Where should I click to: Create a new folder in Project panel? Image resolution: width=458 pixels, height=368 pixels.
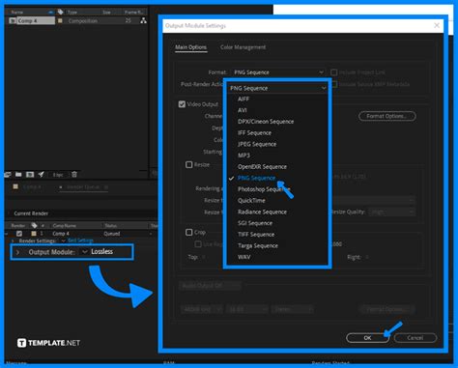(x=18, y=175)
